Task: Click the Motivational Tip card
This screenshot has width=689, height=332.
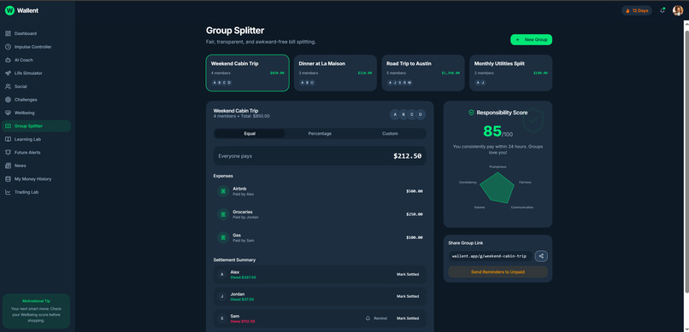Action: click(36, 311)
